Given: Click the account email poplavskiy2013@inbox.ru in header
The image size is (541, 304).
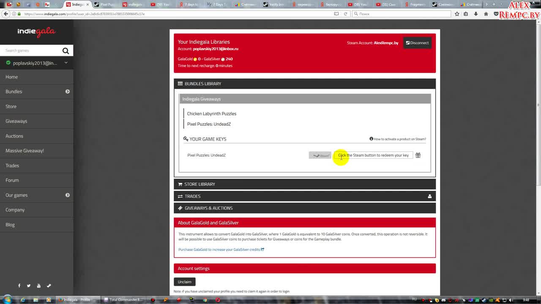Looking at the screenshot, I should coord(216,49).
